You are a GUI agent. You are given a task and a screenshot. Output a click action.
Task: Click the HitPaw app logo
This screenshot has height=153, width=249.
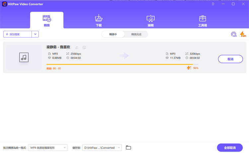4,4
